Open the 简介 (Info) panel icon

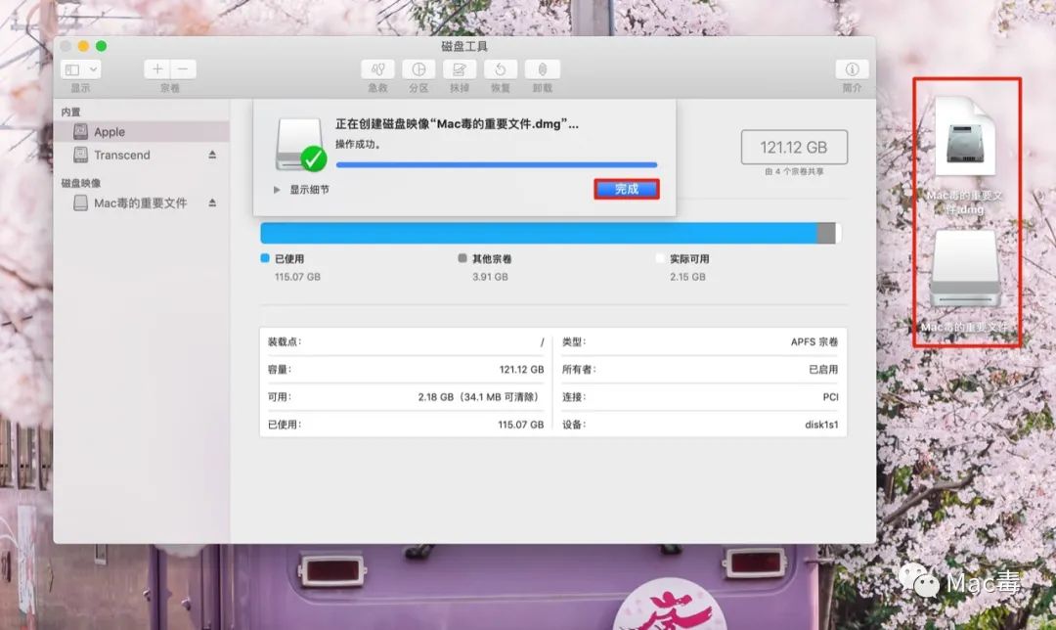click(852, 69)
